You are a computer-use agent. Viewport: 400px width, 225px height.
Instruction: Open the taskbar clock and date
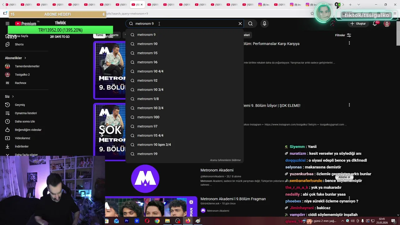coord(382,221)
